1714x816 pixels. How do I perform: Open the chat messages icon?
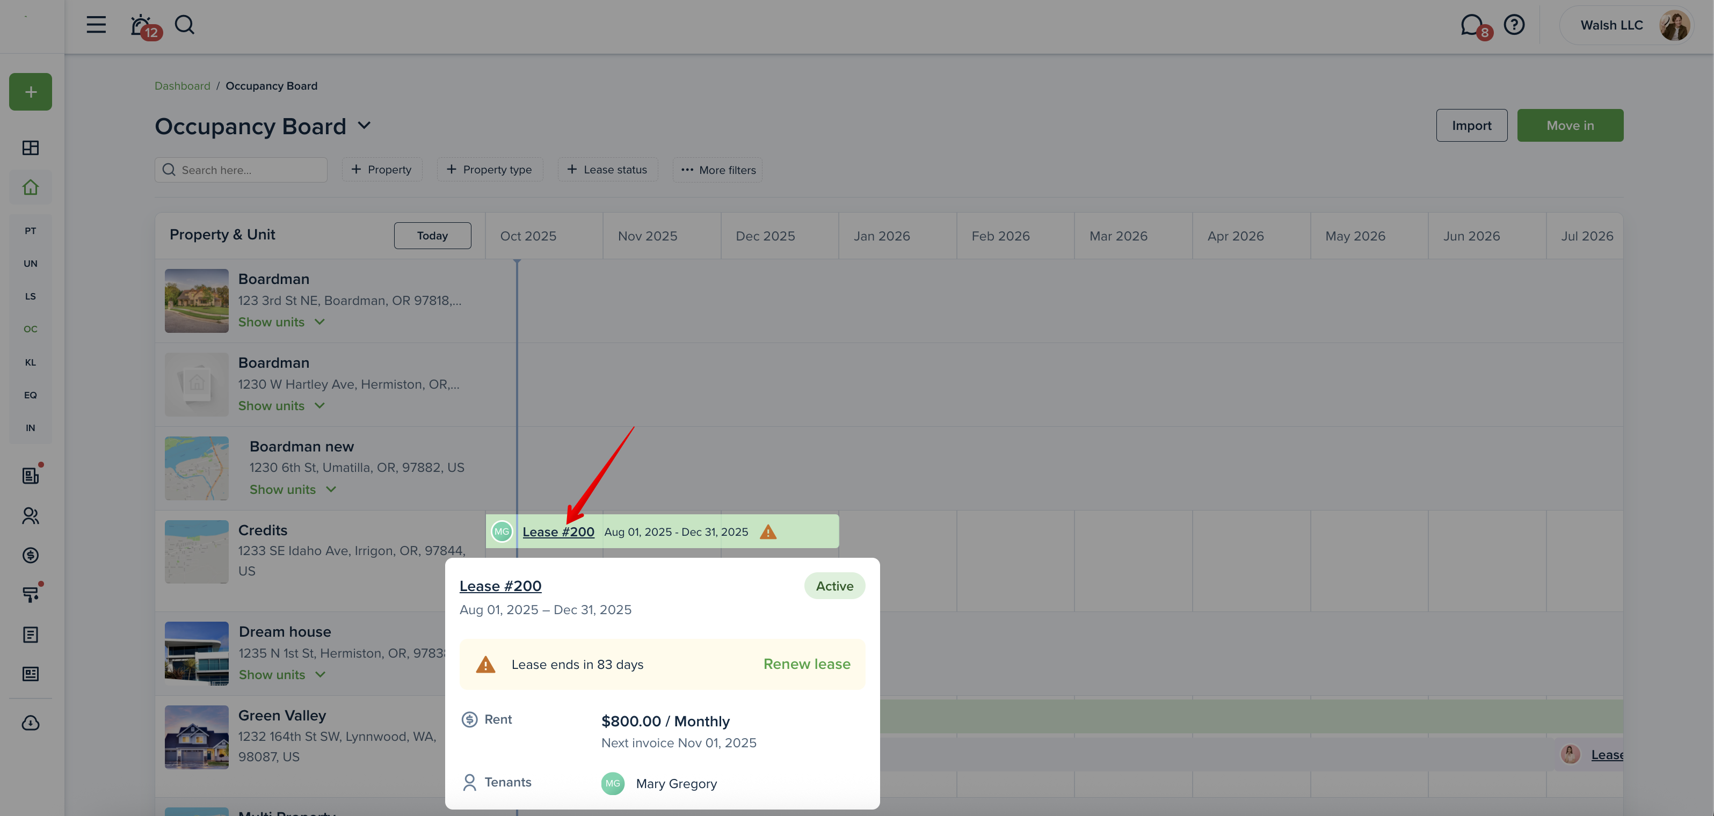click(1471, 25)
